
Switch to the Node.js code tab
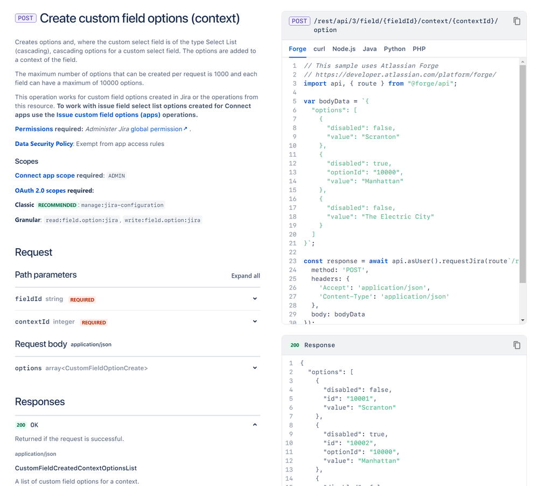tap(344, 49)
